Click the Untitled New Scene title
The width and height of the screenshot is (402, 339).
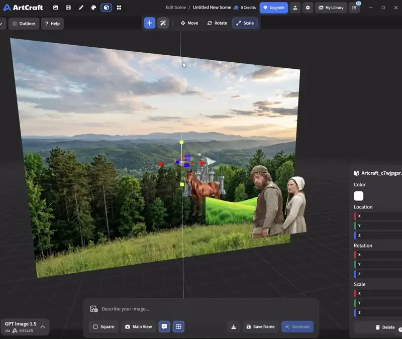click(212, 8)
